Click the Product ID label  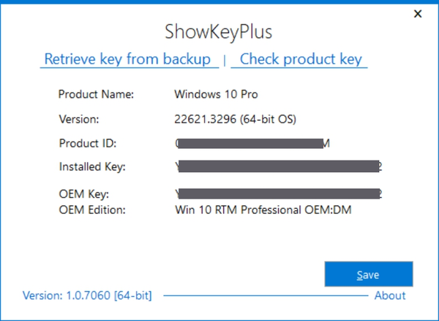coord(88,143)
